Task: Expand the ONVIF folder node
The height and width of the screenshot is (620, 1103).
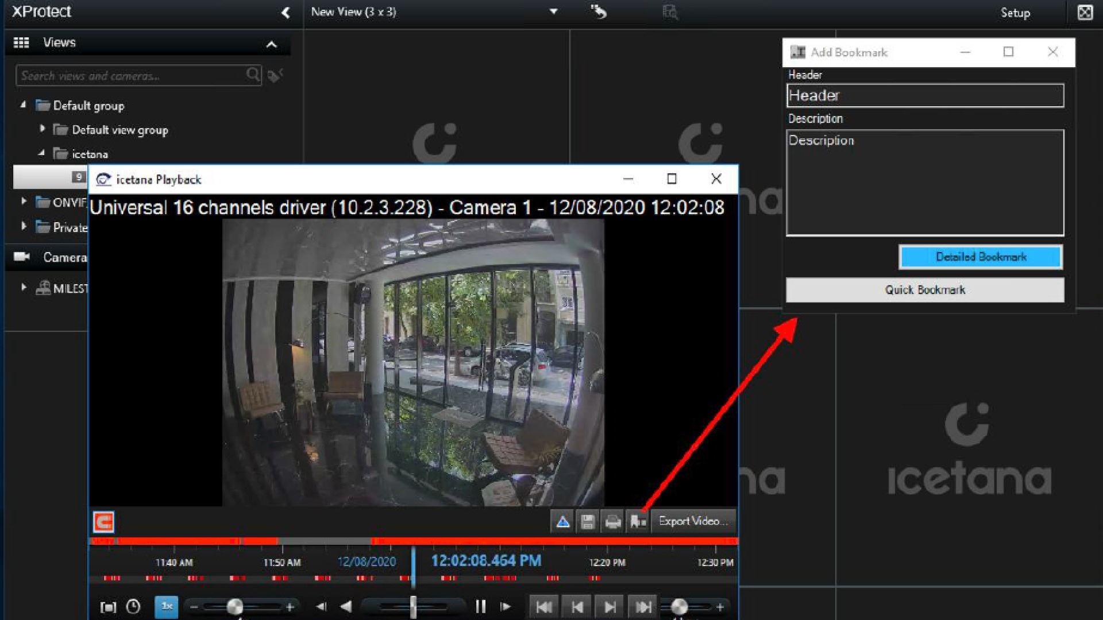Action: [x=24, y=201]
